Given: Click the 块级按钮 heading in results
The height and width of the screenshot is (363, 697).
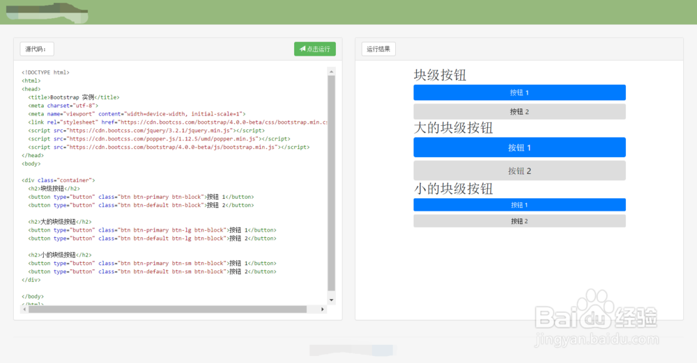Looking at the screenshot, I should click(x=440, y=75).
